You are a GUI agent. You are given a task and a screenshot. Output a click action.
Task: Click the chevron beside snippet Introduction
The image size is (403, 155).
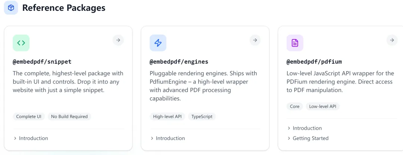(x=15, y=138)
